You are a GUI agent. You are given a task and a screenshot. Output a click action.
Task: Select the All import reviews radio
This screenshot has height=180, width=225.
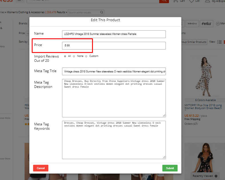click(x=65, y=56)
